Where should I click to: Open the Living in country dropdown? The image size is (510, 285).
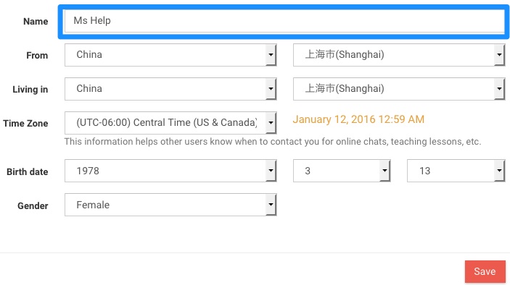click(170, 89)
